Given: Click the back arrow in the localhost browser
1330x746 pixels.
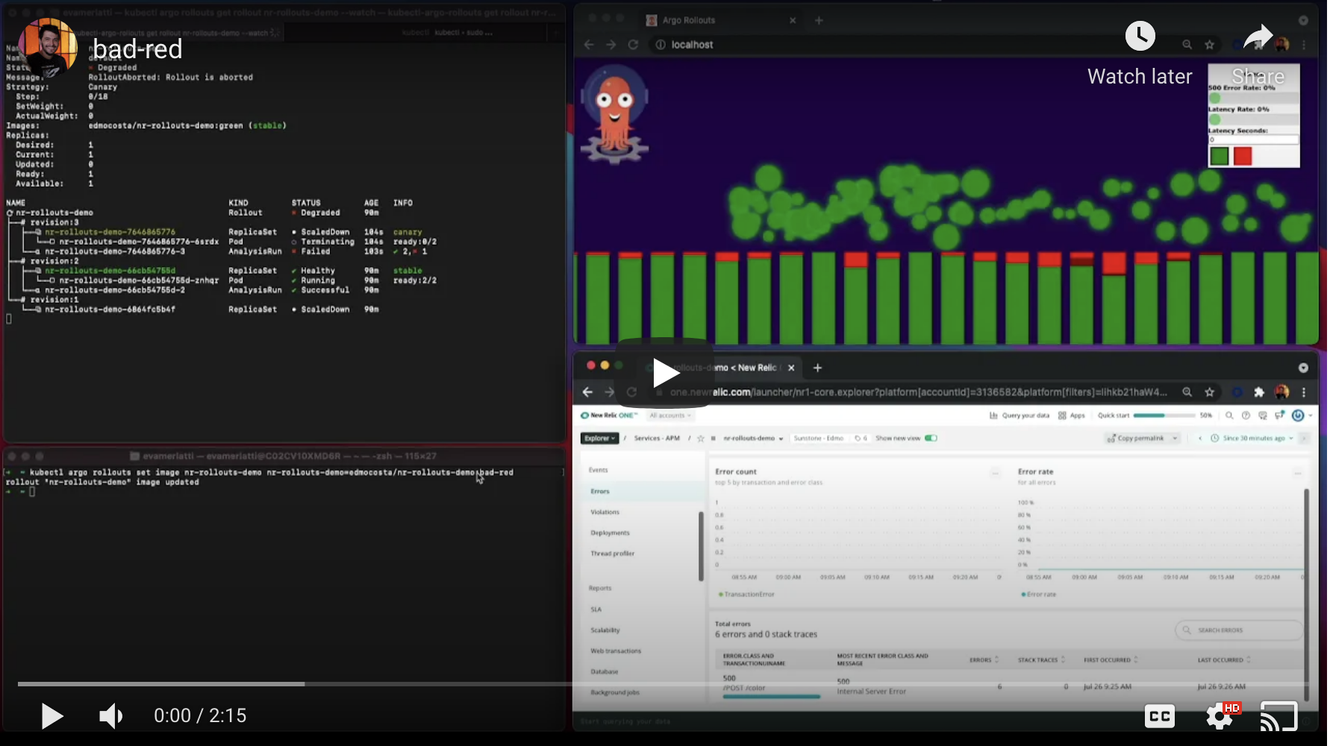Looking at the screenshot, I should pyautogui.click(x=589, y=45).
